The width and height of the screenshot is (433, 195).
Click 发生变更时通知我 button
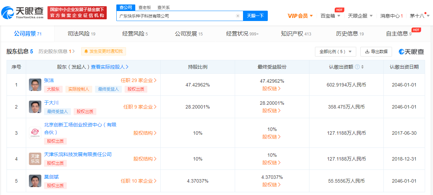(x=104, y=51)
